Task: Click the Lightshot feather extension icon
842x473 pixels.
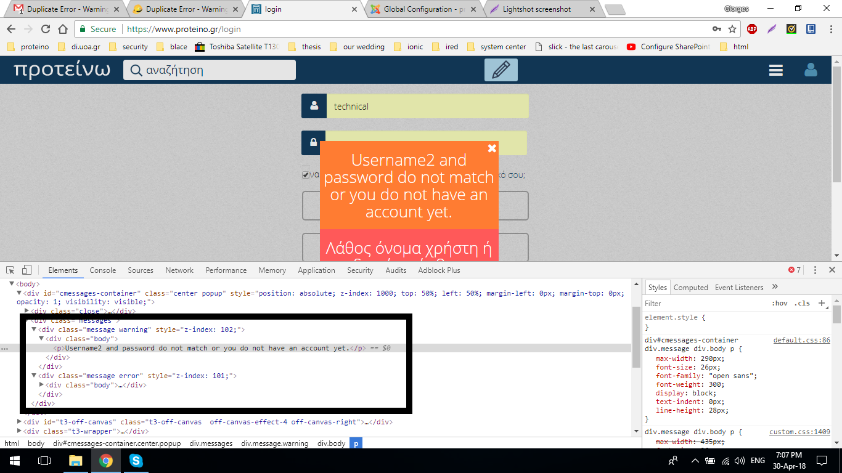Action: click(x=771, y=29)
